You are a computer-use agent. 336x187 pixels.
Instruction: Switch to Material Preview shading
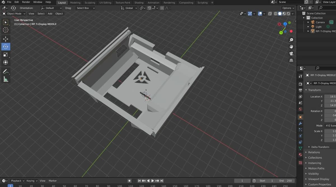284,13
